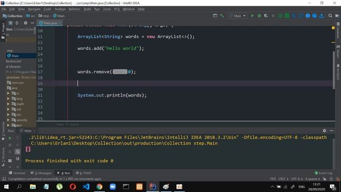
Task: Toggle soft-wrap in the Run console
Action: 18,151
